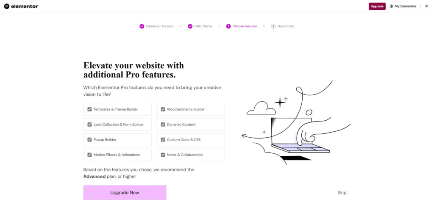Toggle Notes & Collaboration checkbox
Screen dimensions: 434x213
point(163,155)
